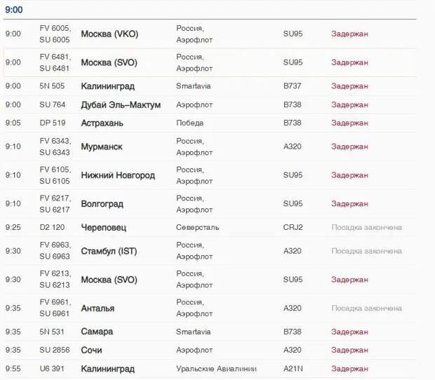Click the Победа airline label
This screenshot has width=435, height=380.
click(x=189, y=123)
